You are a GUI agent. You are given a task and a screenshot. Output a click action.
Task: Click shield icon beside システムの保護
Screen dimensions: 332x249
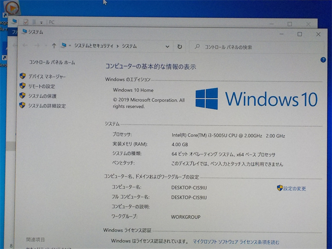pyautogui.click(x=22, y=95)
